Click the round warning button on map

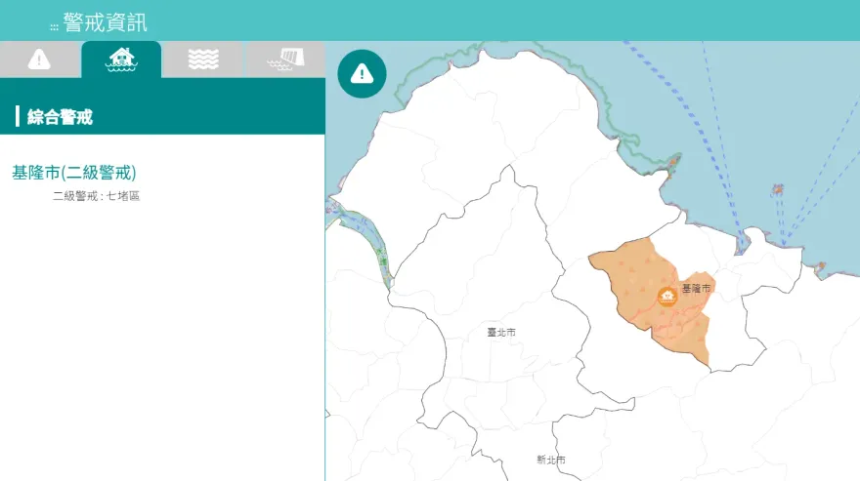pyautogui.click(x=362, y=73)
